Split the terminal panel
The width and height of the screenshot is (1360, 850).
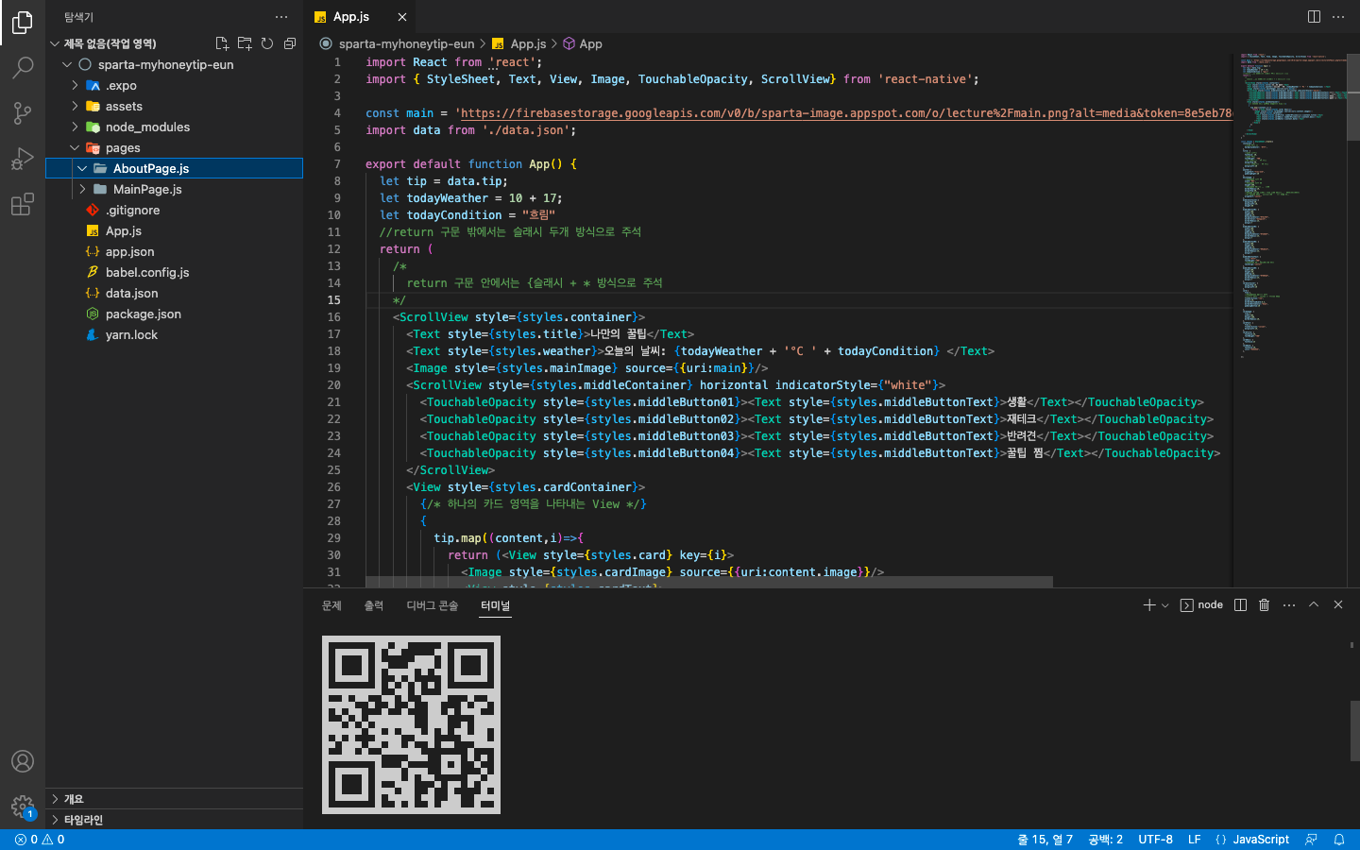[1241, 604]
